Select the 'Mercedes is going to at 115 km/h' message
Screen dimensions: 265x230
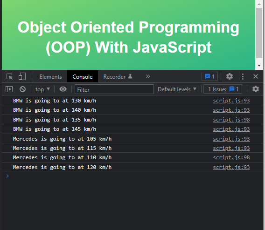pyautogui.click(x=62, y=148)
